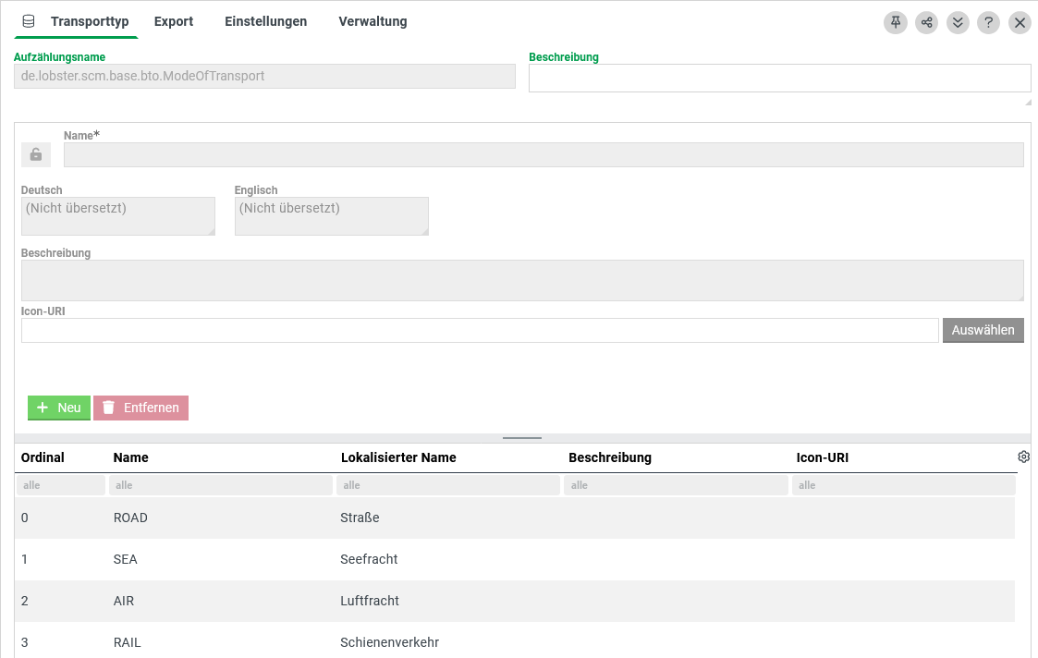Click the top Beschreibung text field
The image size is (1038, 658).
coord(778,79)
